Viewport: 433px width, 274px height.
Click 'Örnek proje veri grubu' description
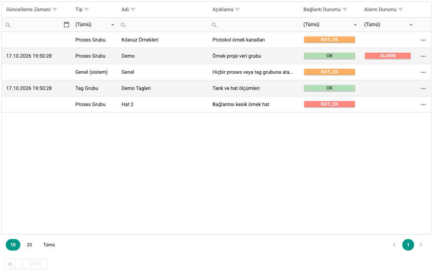[x=236, y=56]
